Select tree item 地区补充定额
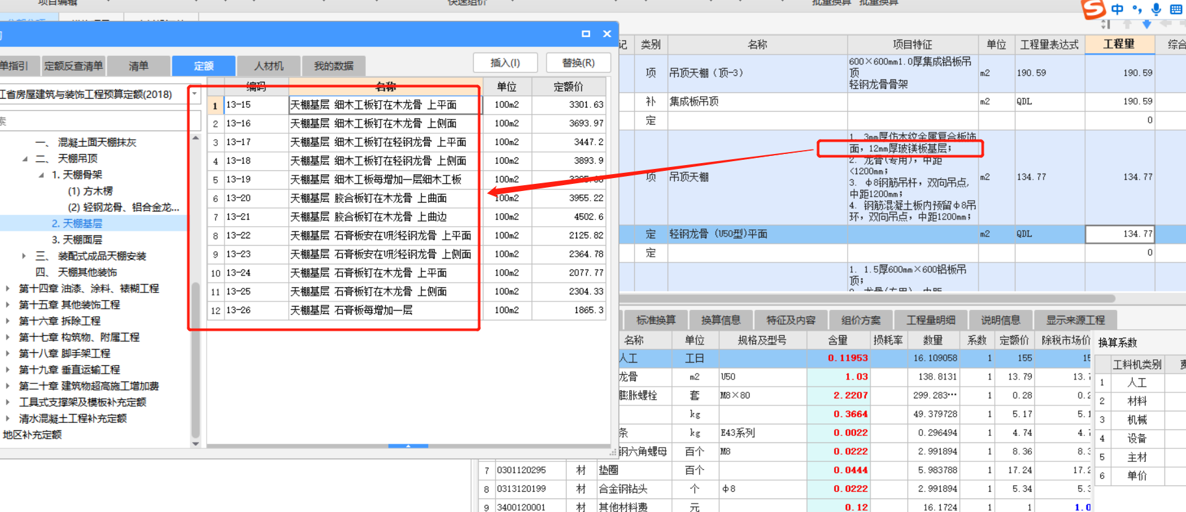The width and height of the screenshot is (1186, 512). click(x=32, y=435)
